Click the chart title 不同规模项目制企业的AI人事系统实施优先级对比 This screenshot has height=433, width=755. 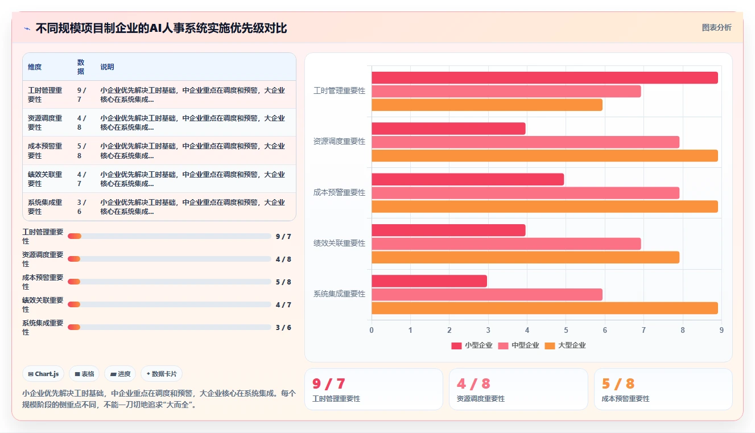(161, 28)
